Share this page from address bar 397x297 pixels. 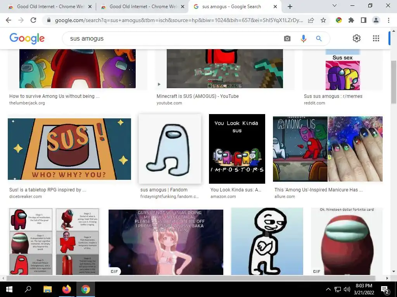pyautogui.click(x=311, y=20)
